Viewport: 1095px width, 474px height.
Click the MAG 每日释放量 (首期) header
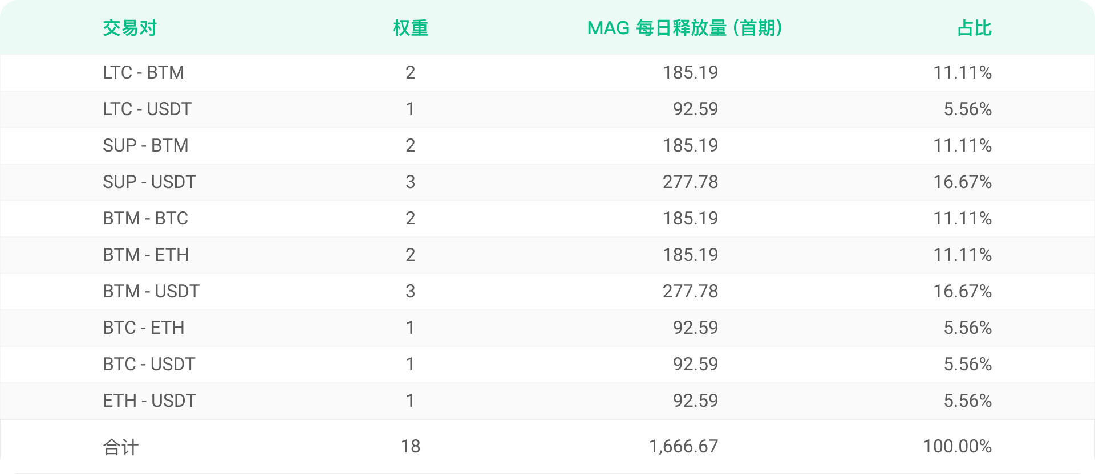pyautogui.click(x=685, y=28)
